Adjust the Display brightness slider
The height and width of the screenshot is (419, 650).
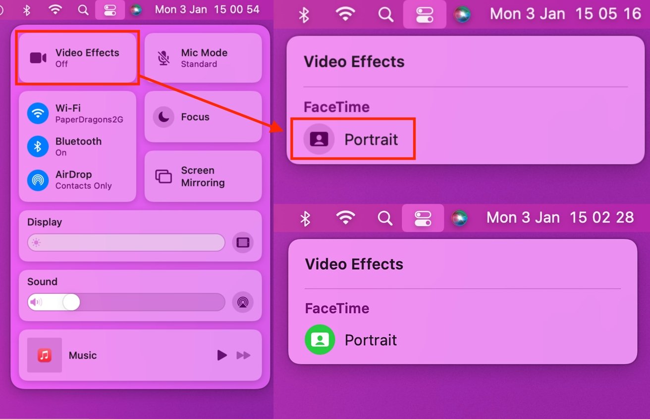click(126, 243)
